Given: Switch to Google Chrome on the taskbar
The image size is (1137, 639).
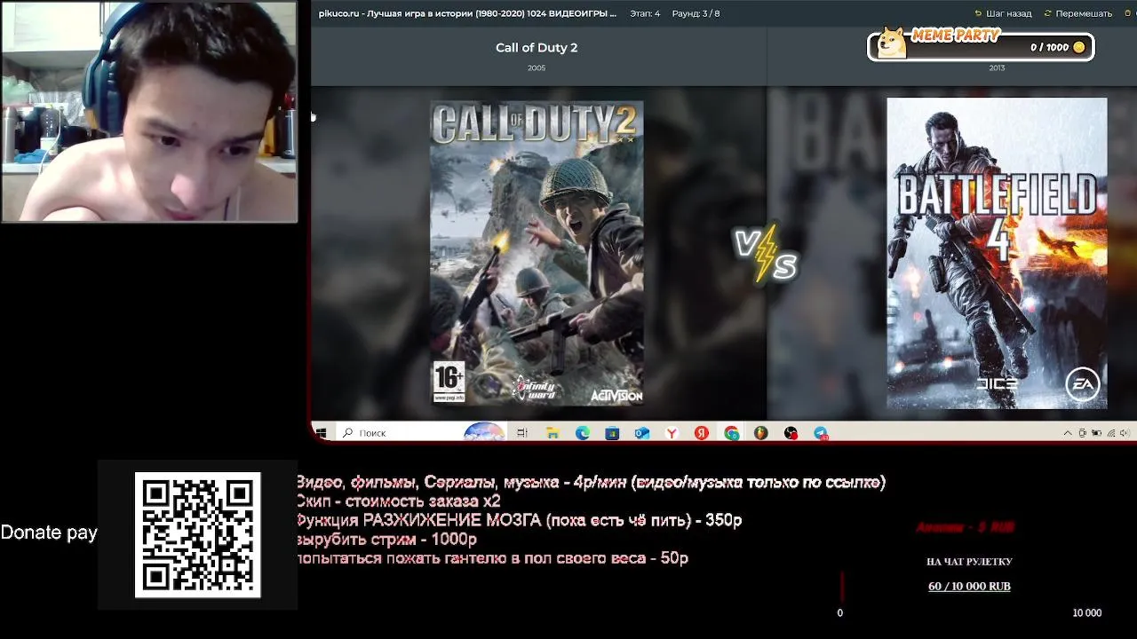Looking at the screenshot, I should point(731,433).
